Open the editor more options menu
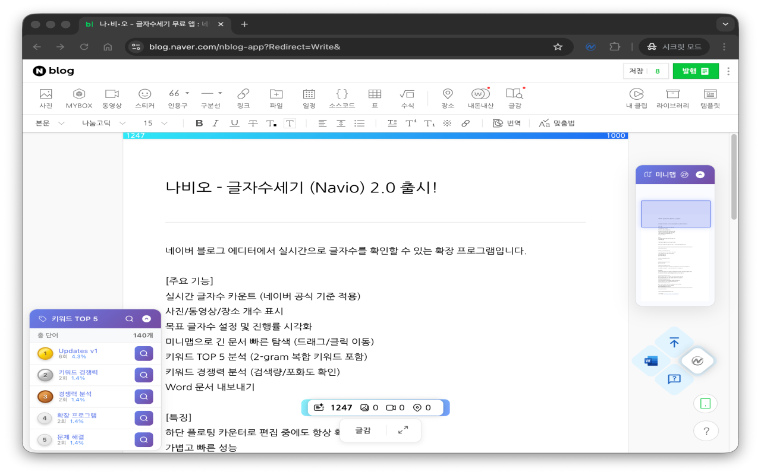 tap(728, 71)
